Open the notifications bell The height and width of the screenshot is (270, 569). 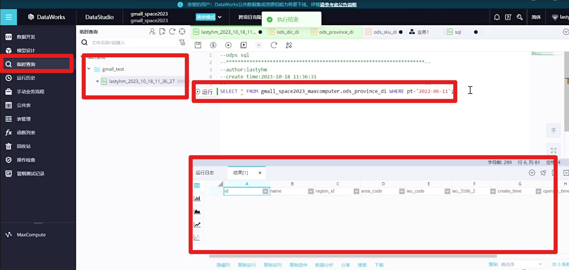point(497,17)
